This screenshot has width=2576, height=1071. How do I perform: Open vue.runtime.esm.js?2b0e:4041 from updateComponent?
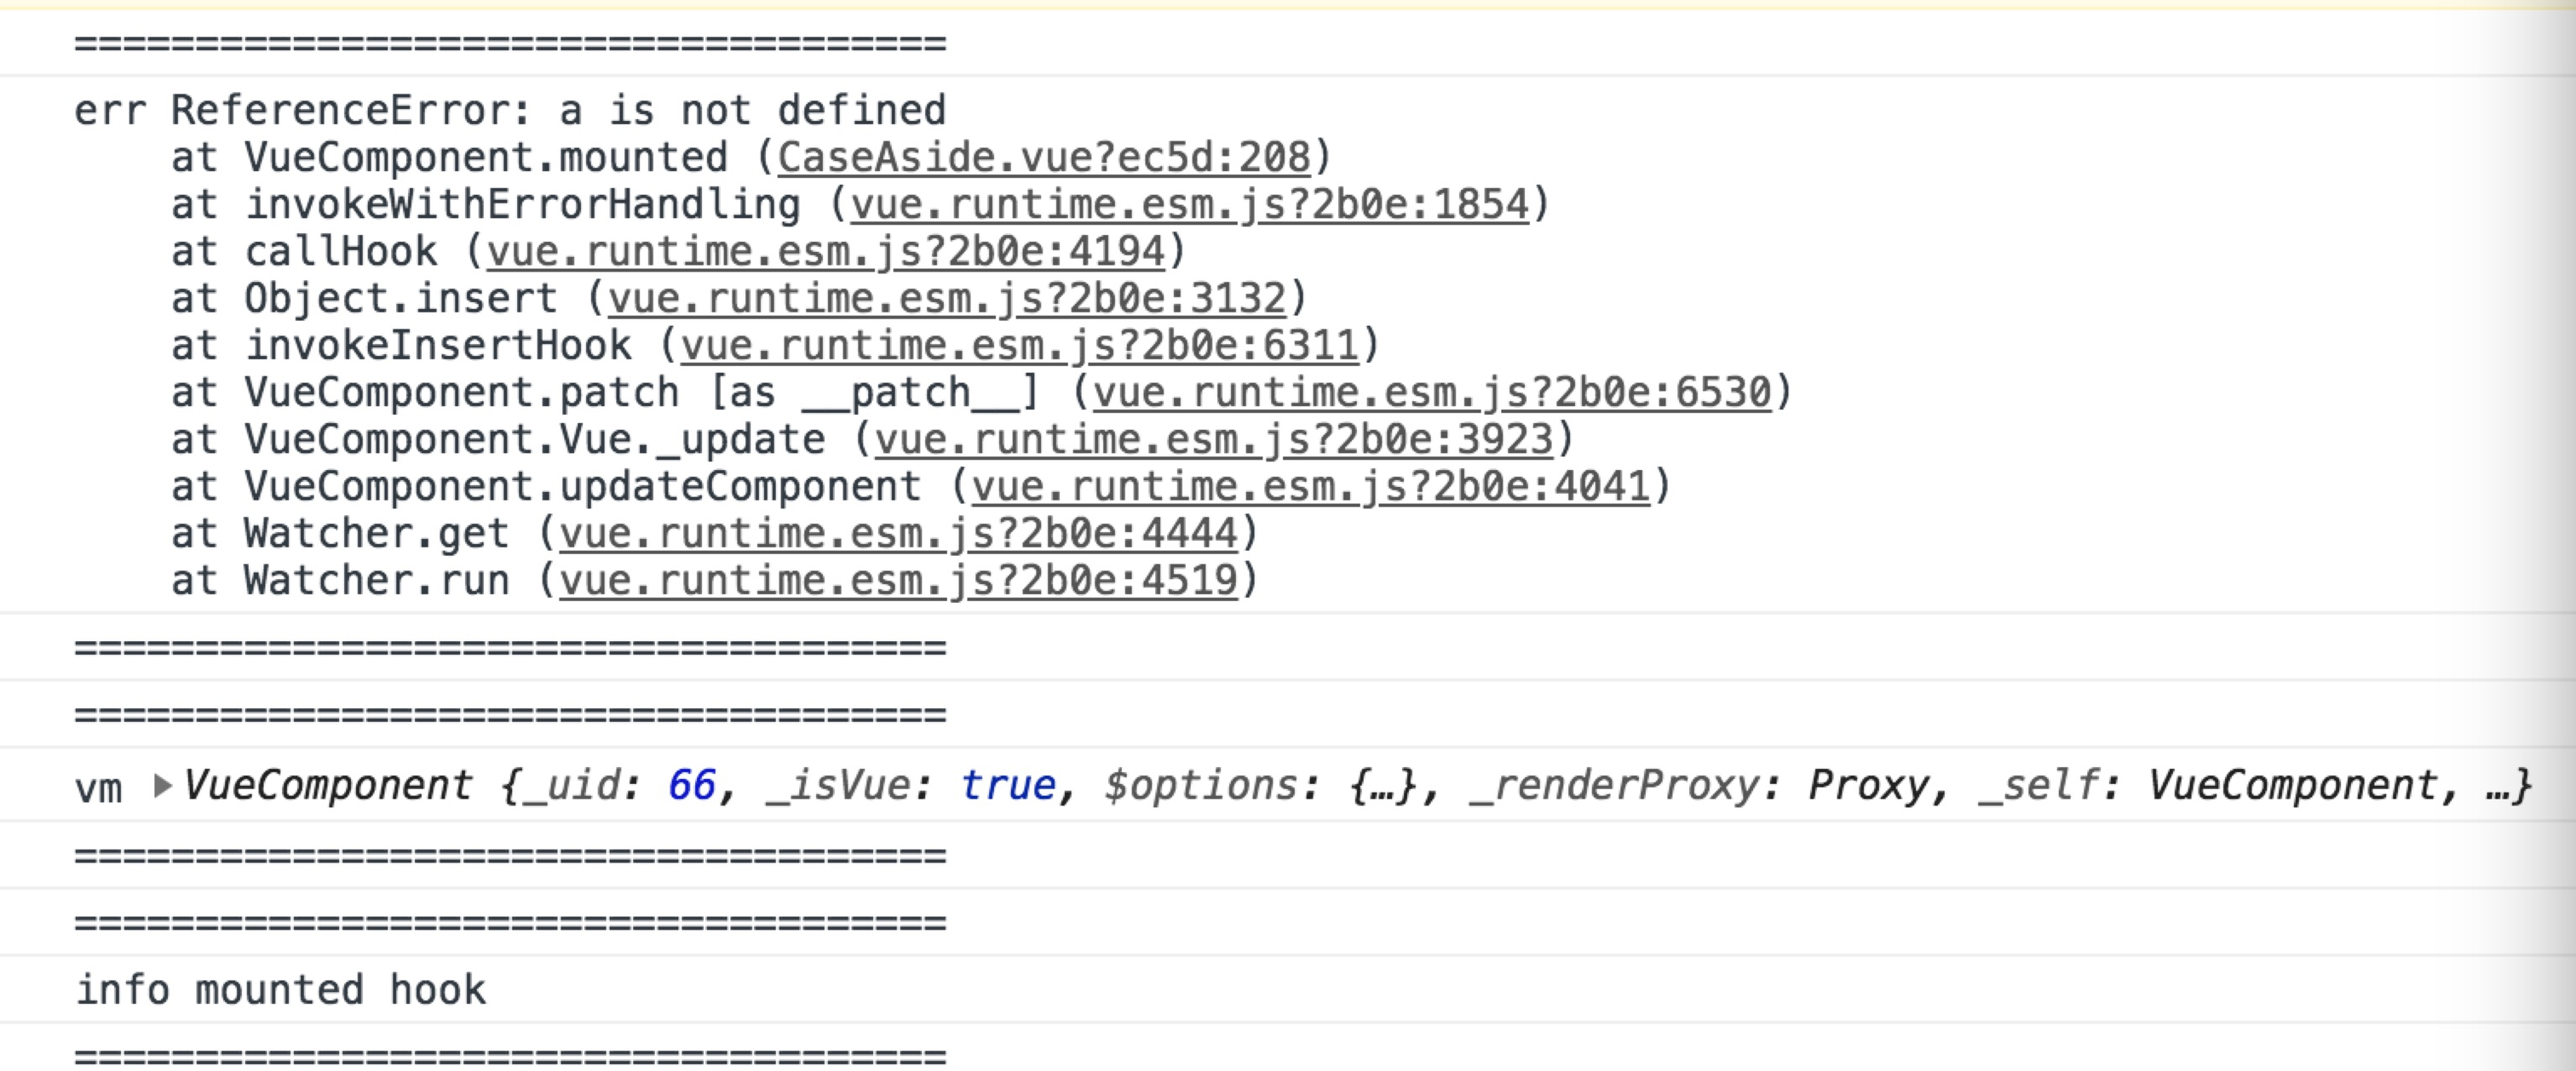pos(1310,485)
